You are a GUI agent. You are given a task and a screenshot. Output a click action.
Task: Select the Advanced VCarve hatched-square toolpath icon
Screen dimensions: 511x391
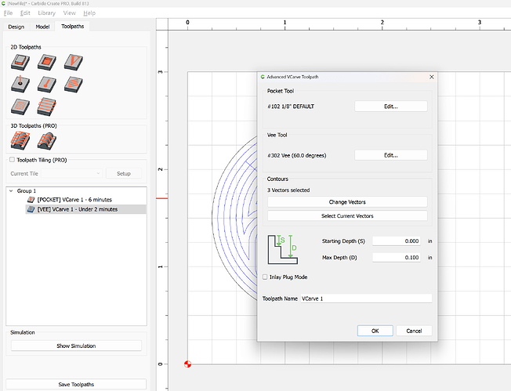coord(20,107)
